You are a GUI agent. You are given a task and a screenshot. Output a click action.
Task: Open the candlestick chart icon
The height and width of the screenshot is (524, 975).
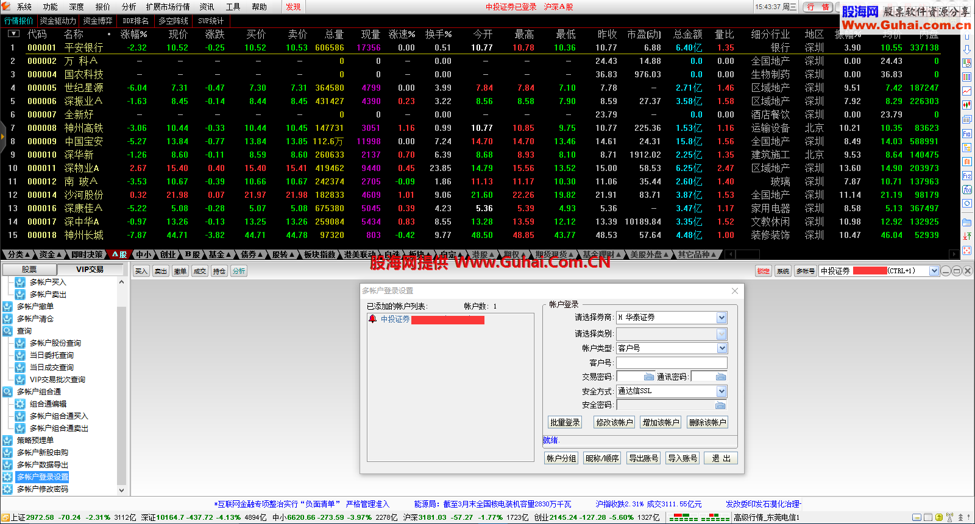[x=967, y=105]
